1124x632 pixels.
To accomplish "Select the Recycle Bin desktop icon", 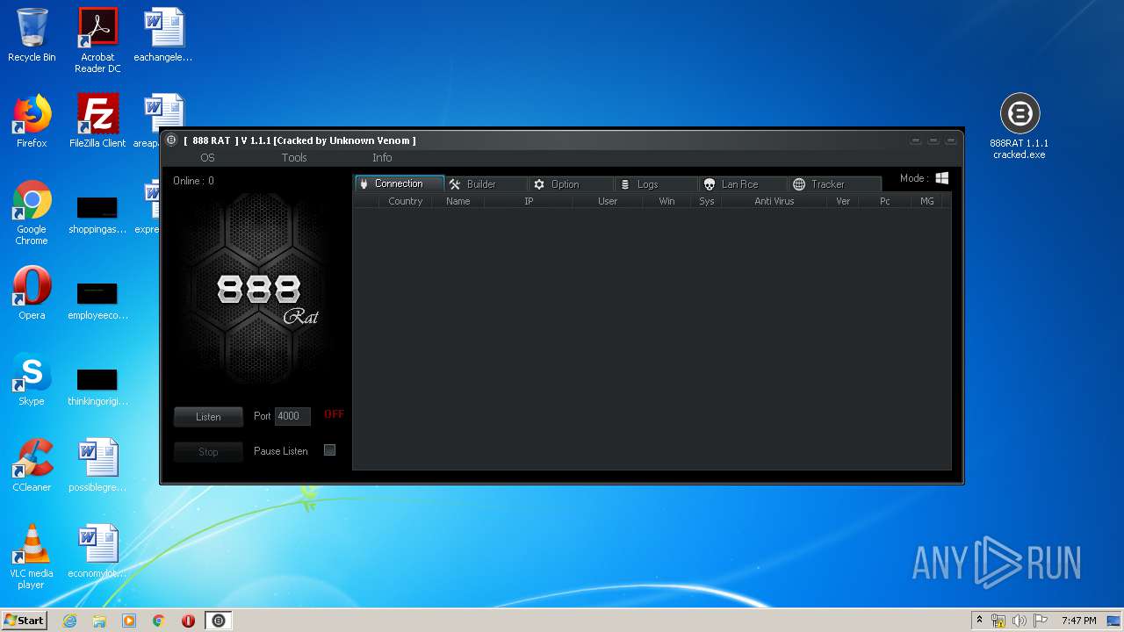I will (32, 35).
